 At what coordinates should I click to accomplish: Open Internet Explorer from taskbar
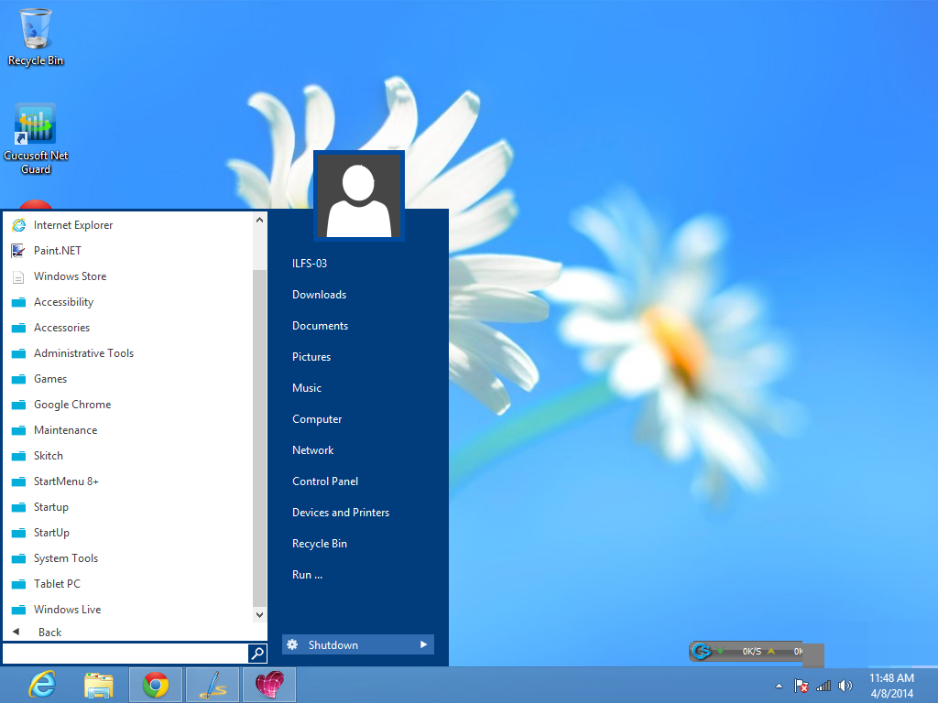coord(42,685)
